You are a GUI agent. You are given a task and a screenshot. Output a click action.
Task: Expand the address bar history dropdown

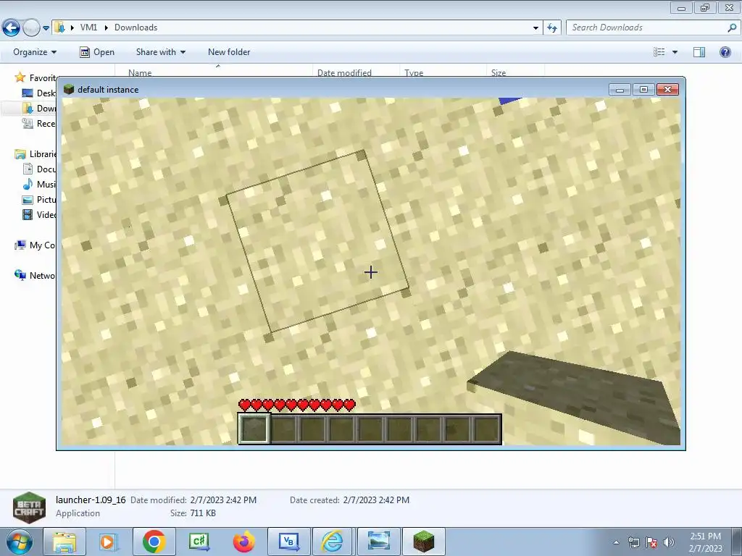click(535, 28)
